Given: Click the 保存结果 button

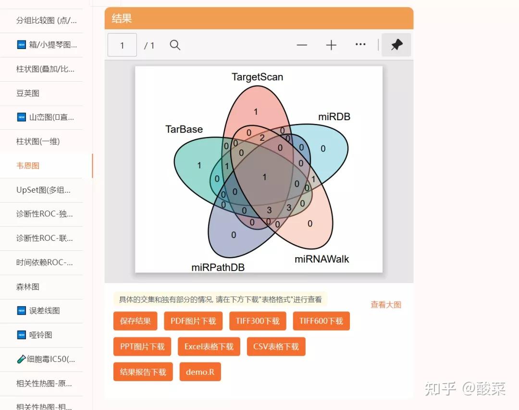Looking at the screenshot, I should (135, 321).
